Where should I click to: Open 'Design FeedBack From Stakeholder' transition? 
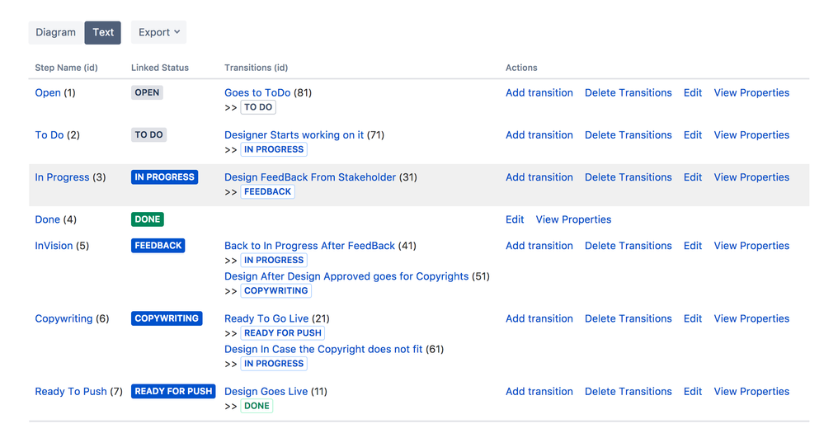[x=310, y=177]
